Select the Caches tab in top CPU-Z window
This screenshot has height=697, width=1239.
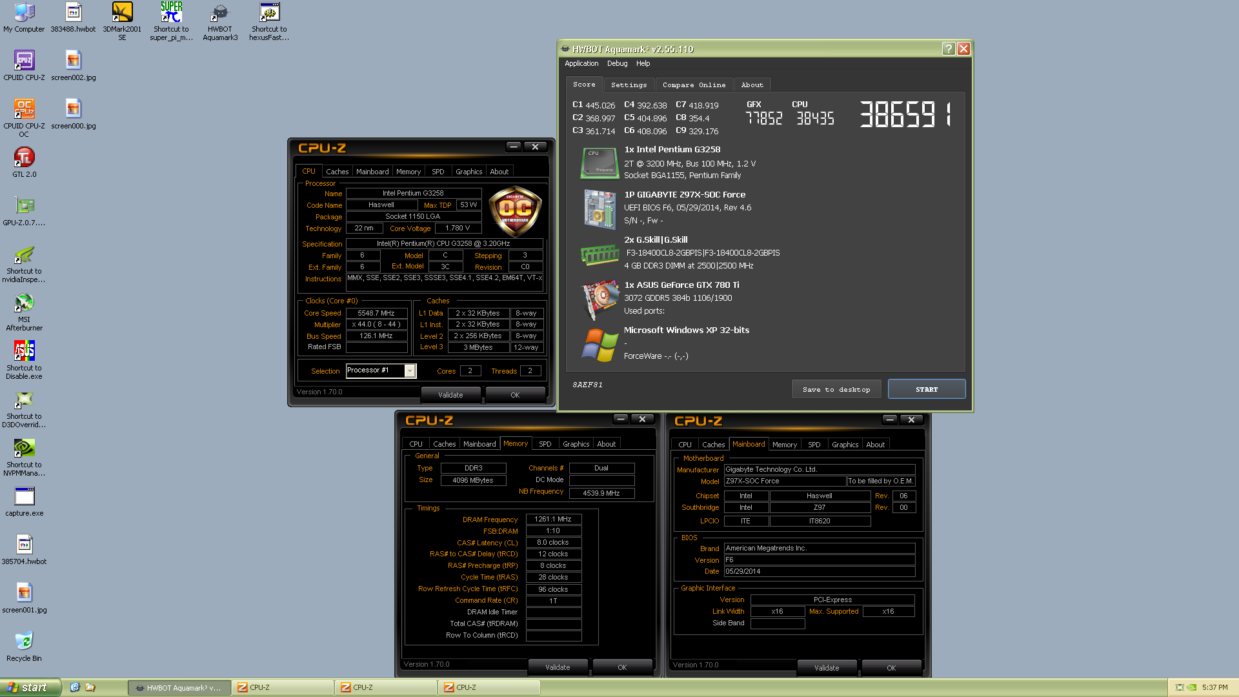point(337,172)
